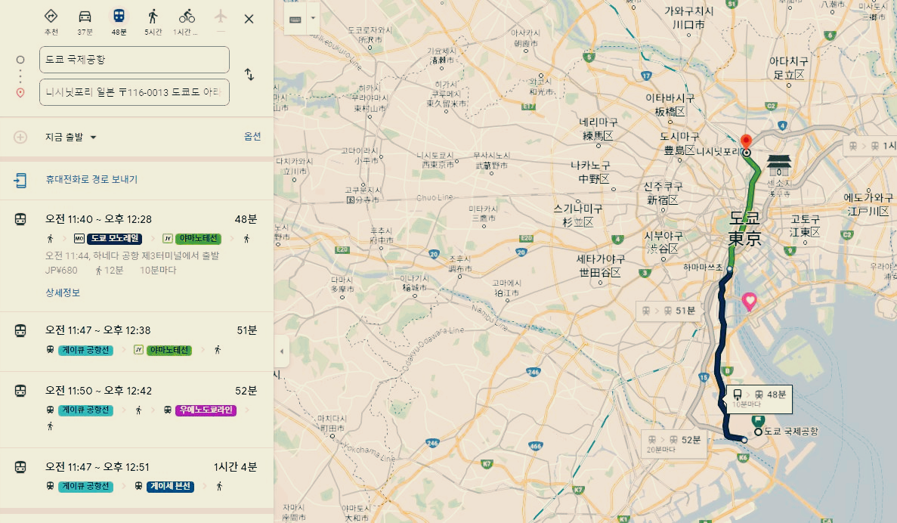This screenshot has height=523, width=897.
Task: Open route 옵션
Action: pos(252,137)
